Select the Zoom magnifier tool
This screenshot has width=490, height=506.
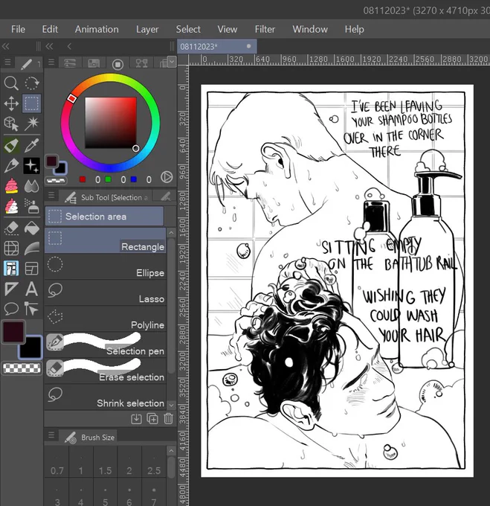click(11, 83)
